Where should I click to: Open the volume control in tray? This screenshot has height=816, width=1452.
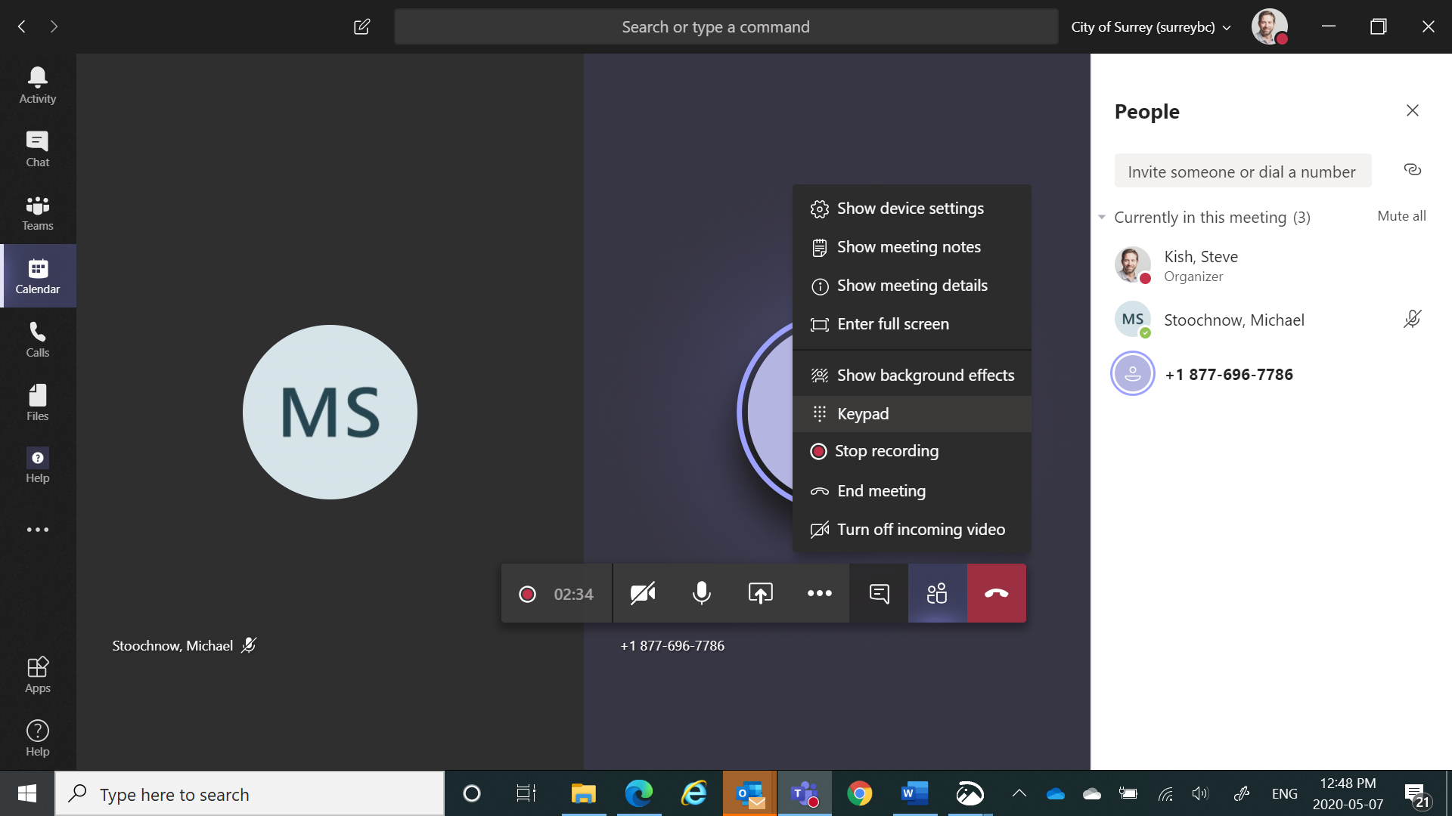point(1201,793)
